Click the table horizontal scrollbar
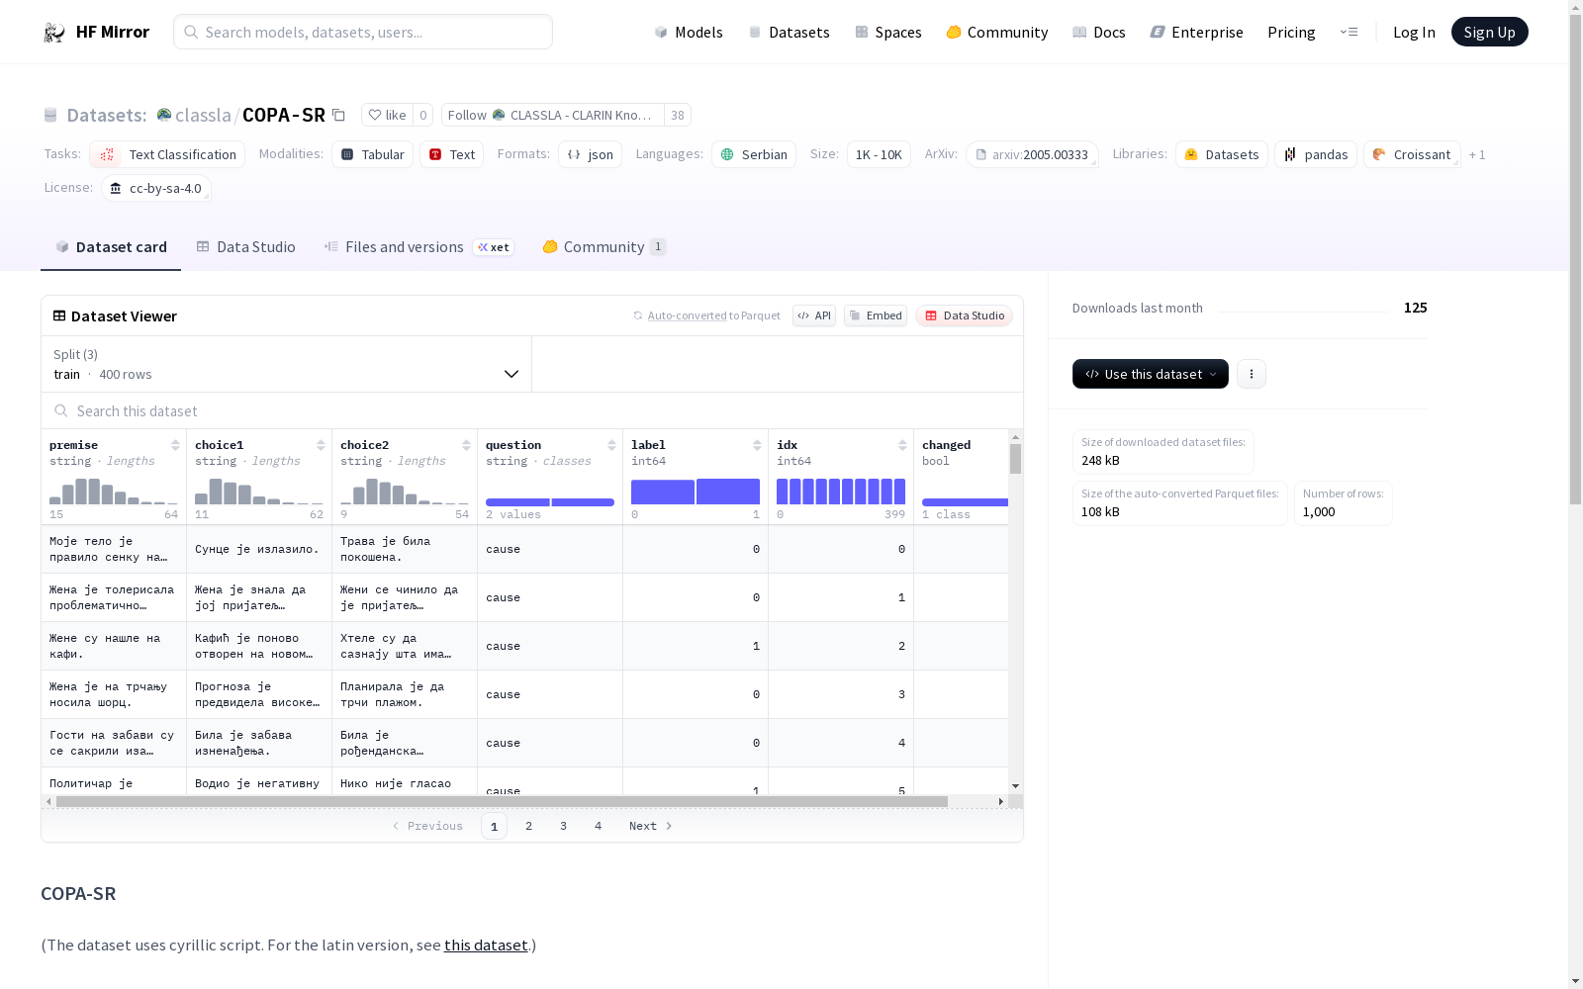The image size is (1583, 989). (502, 801)
